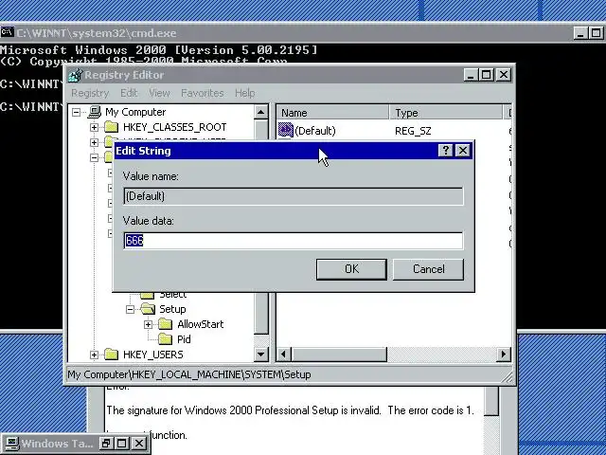The height and width of the screenshot is (455, 606).
Task: Open the Help menu in Registry Editor
Action: pyautogui.click(x=244, y=93)
